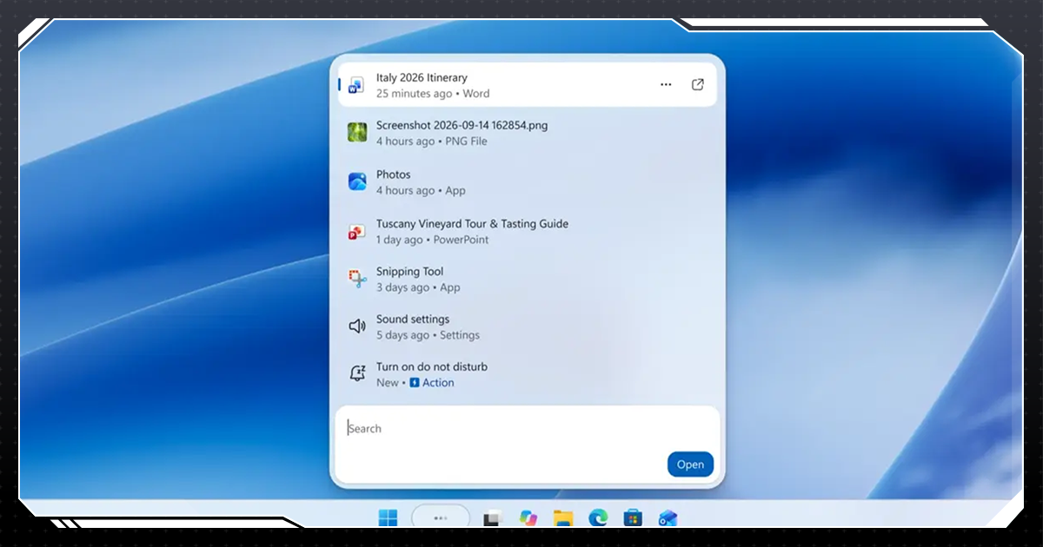This screenshot has height=547, width=1043.
Task: Click the Snipping Tool scissors icon
Action: [357, 280]
